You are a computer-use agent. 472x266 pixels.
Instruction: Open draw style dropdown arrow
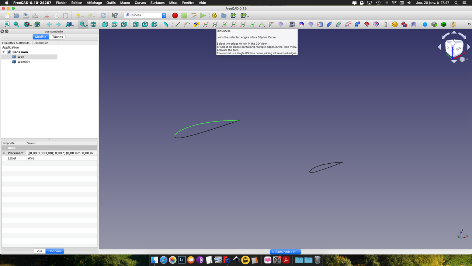coord(31,25)
